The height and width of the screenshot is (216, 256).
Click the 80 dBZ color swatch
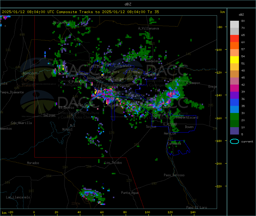point(234,24)
